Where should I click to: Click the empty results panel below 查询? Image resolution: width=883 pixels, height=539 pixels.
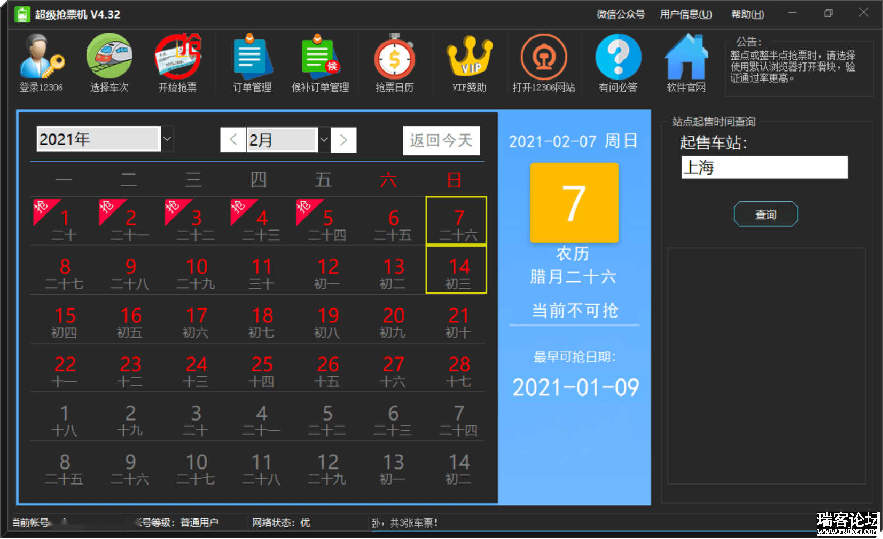pos(767,366)
